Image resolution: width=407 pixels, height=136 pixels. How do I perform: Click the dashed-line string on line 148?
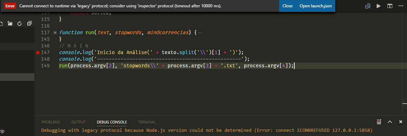coord(170,59)
